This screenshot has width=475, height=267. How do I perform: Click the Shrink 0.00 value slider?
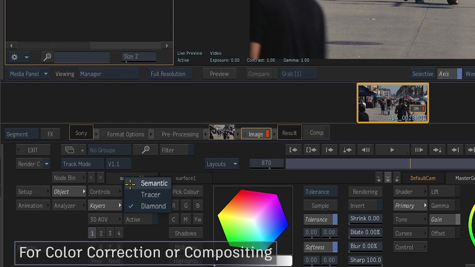366,218
